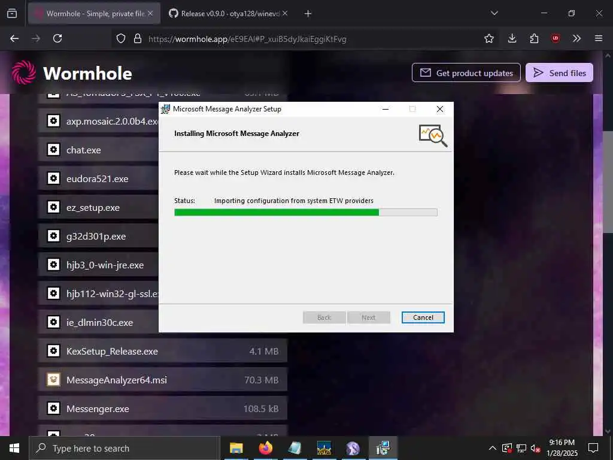Click the Message Analyzer magnifier logo in dialog

[433, 135]
